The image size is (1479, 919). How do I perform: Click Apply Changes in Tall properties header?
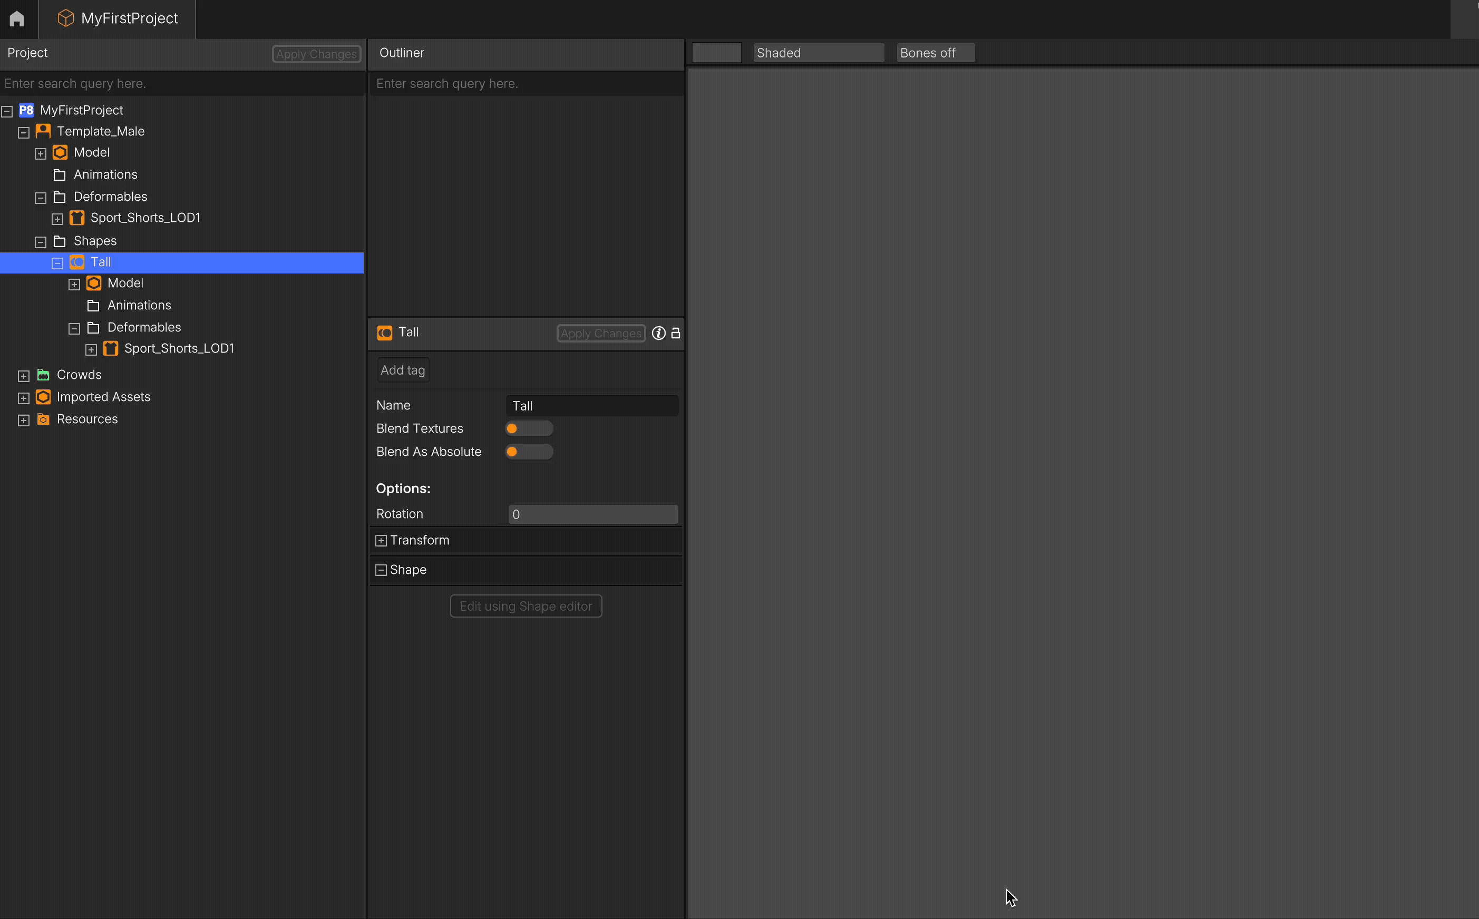point(600,333)
